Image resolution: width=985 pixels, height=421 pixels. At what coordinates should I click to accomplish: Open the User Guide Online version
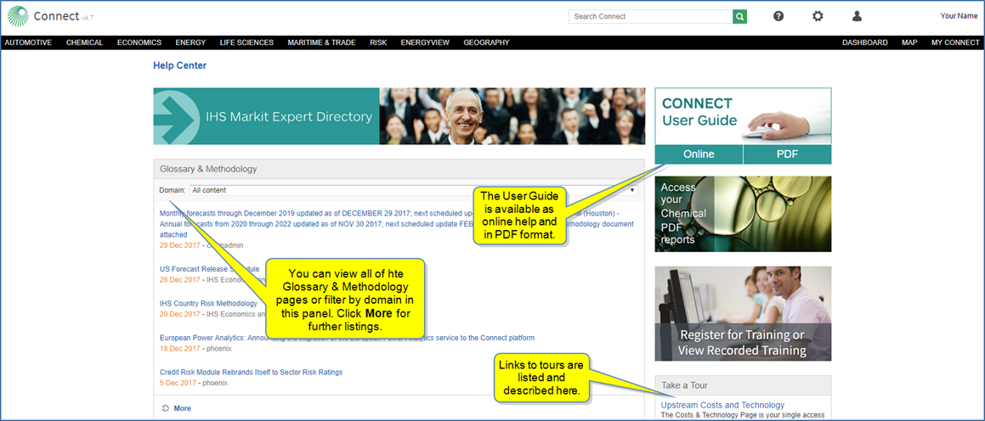tap(699, 154)
